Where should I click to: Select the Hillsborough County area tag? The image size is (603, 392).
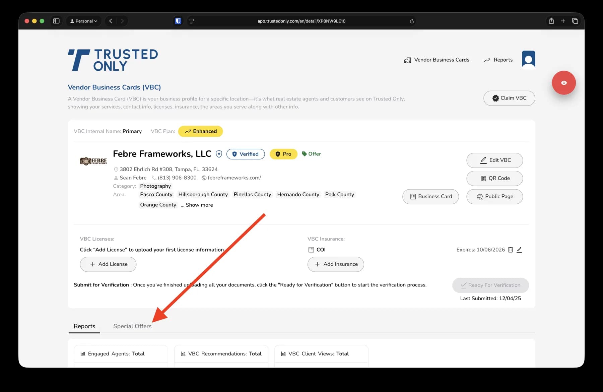tap(203, 195)
